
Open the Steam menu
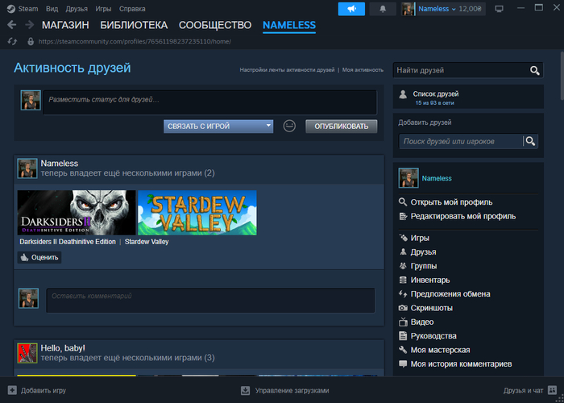pos(28,9)
